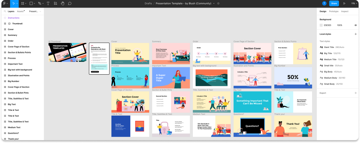
Task: Click the Drafts breadcrumb link
Action: click(x=148, y=4)
